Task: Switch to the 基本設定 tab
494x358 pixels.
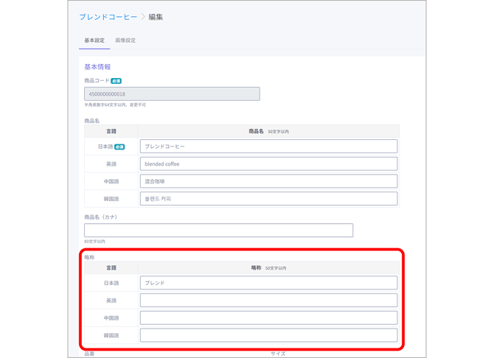Action: [94, 41]
